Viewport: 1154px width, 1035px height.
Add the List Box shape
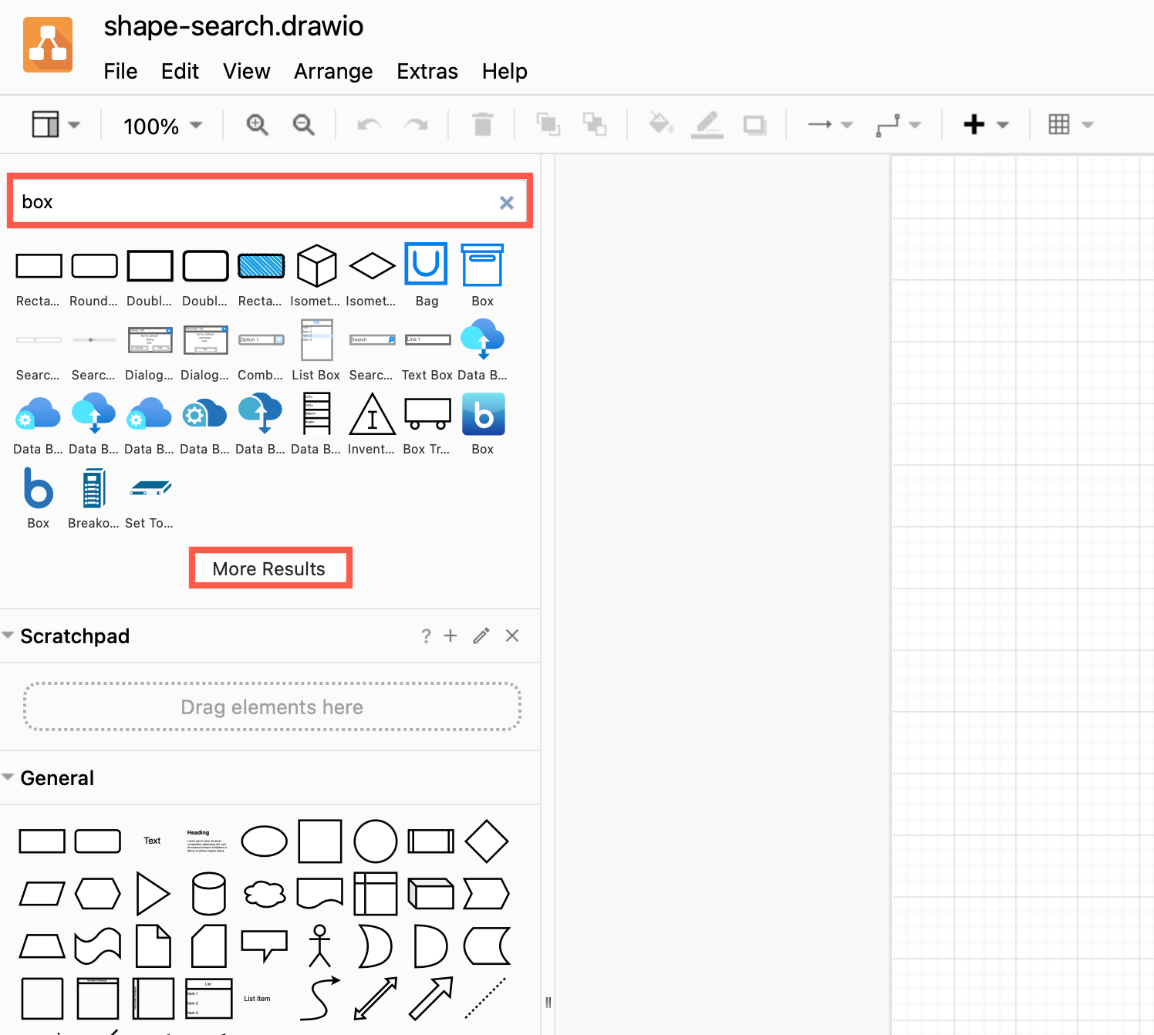click(x=316, y=340)
